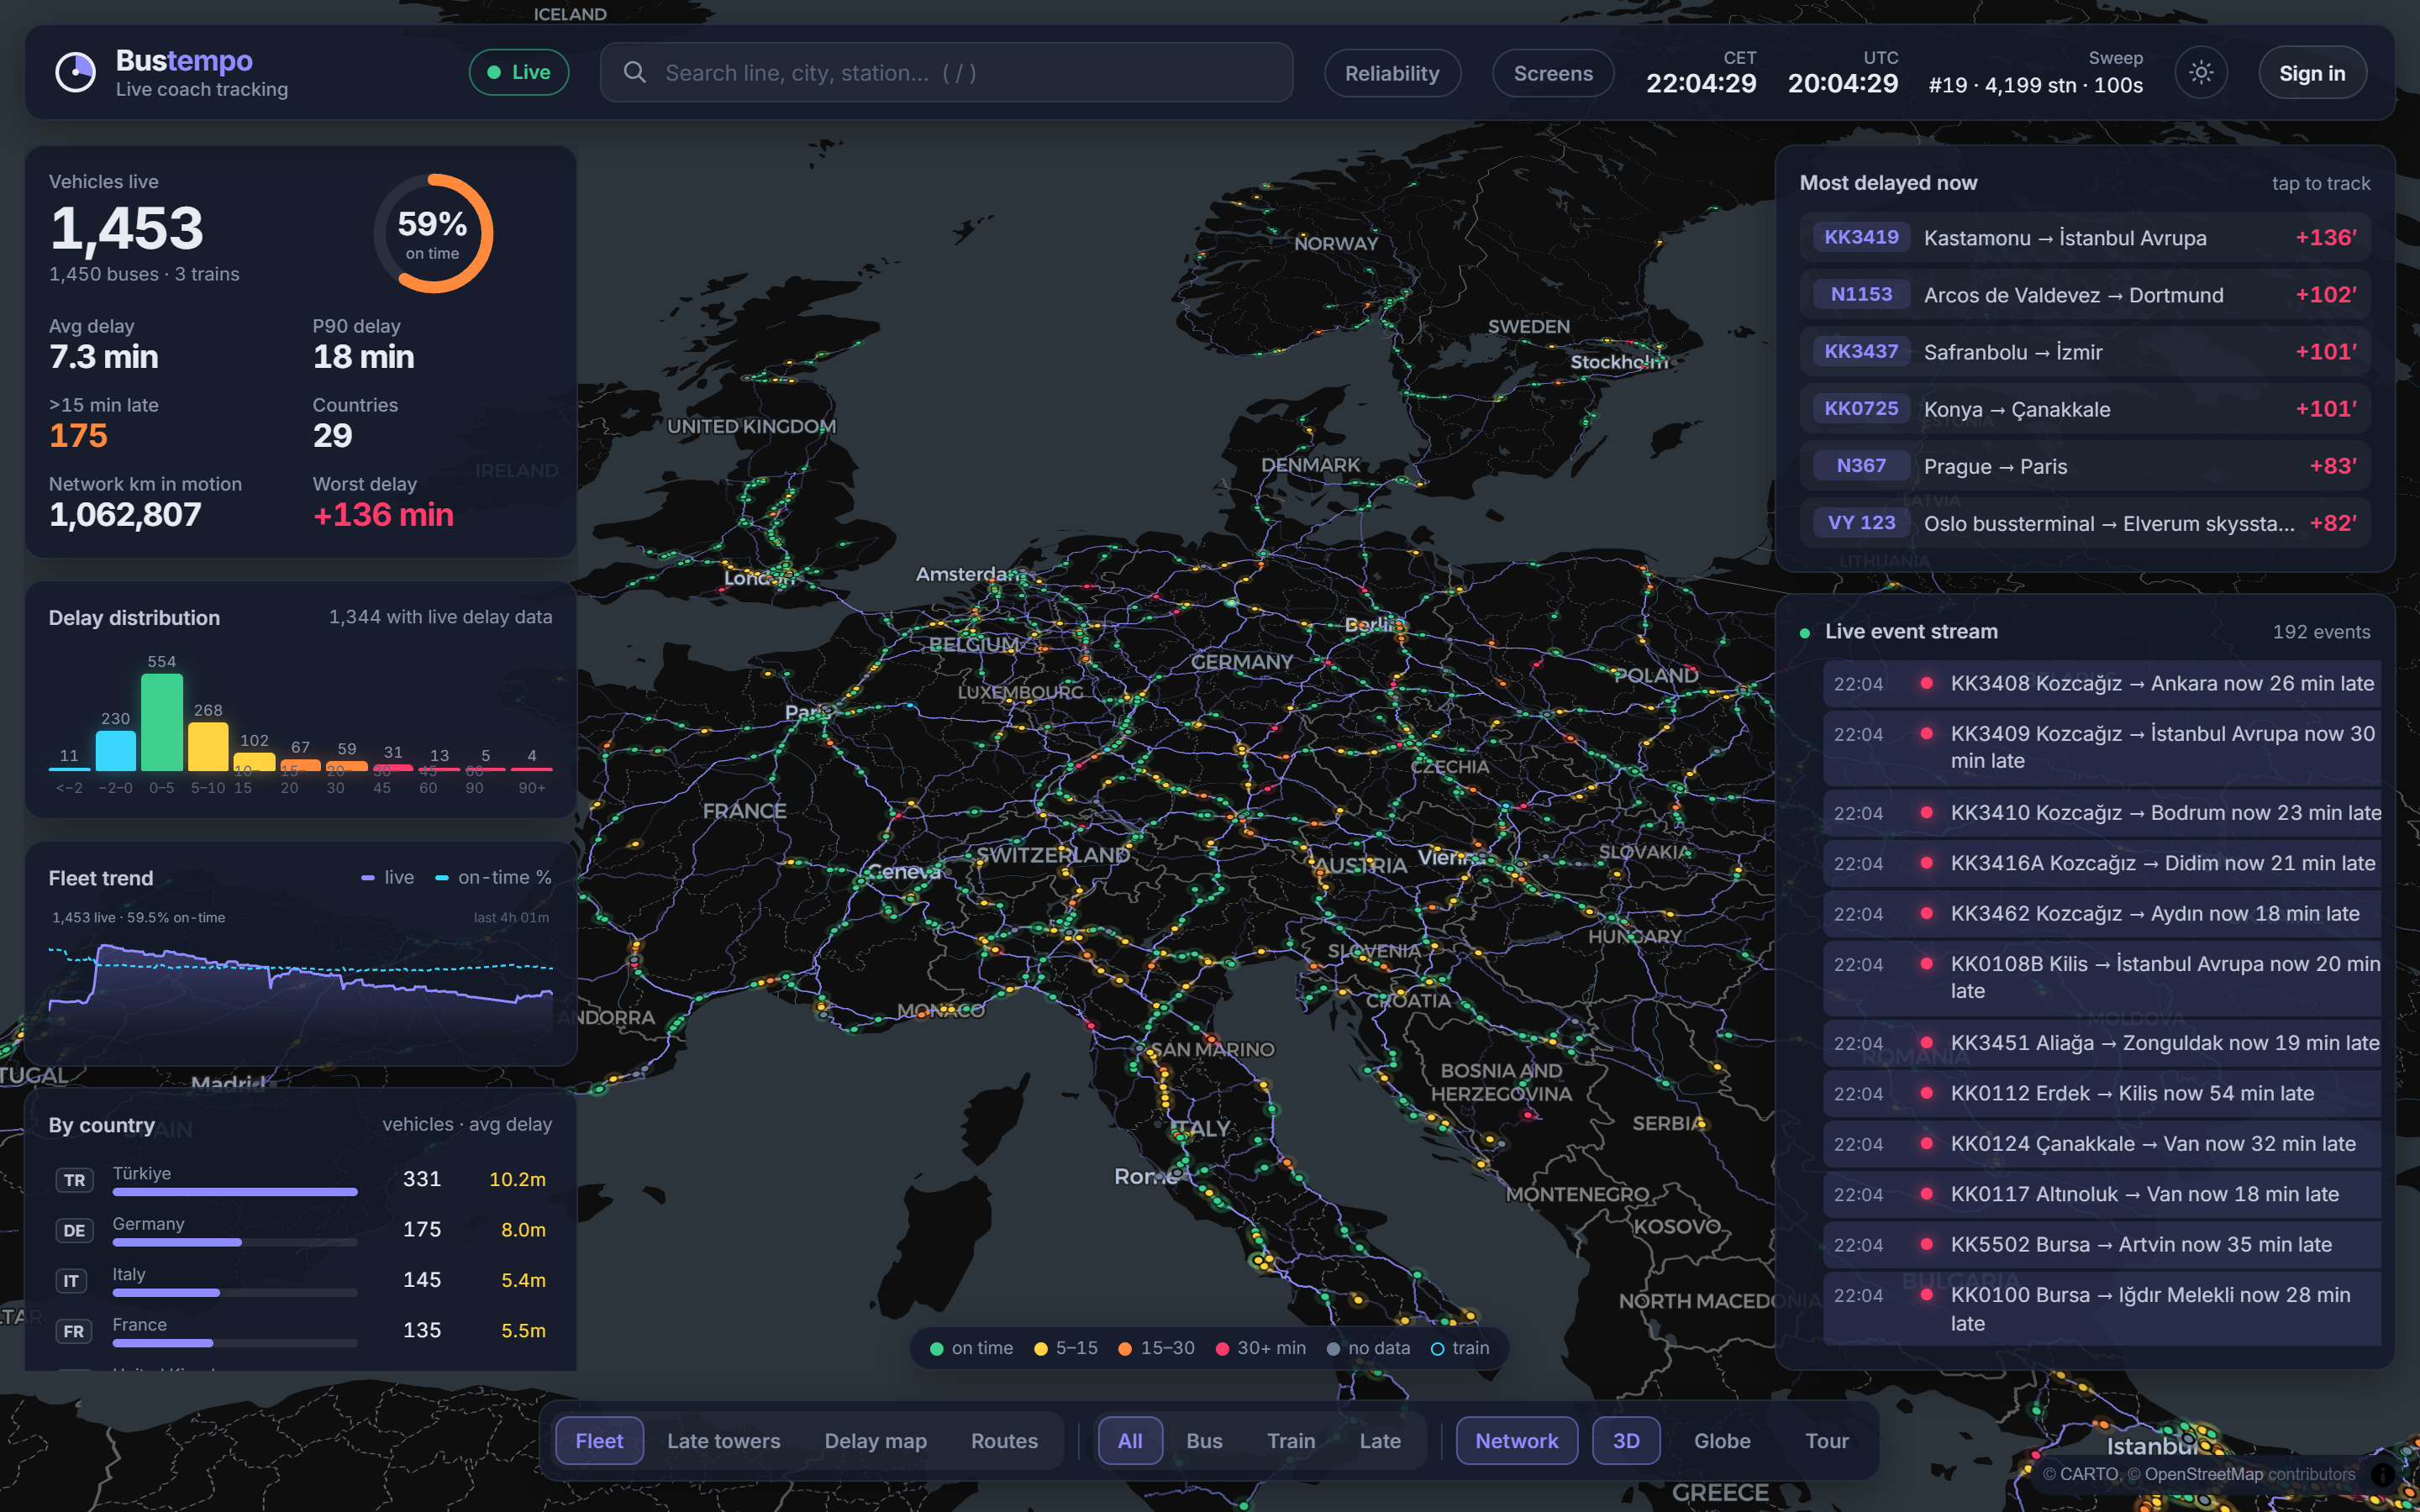The image size is (2420, 1512).
Task: Click the +136 min worst delay value
Action: point(383,515)
